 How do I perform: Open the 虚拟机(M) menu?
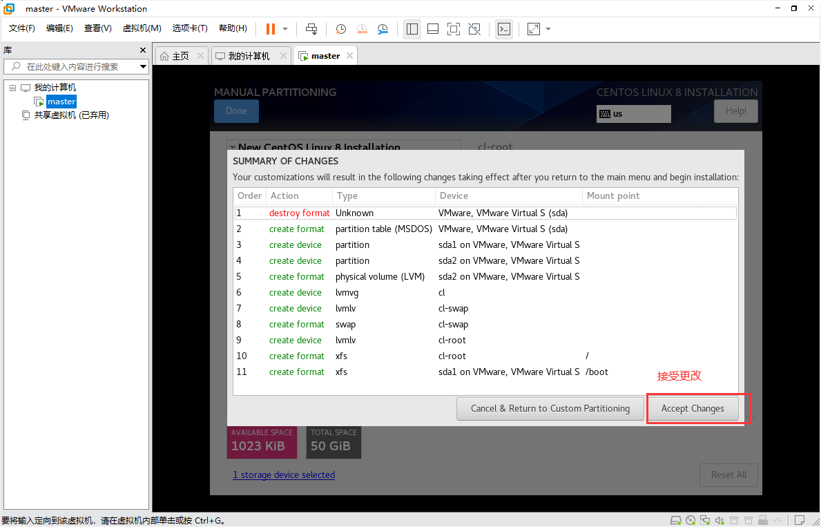[x=142, y=28]
